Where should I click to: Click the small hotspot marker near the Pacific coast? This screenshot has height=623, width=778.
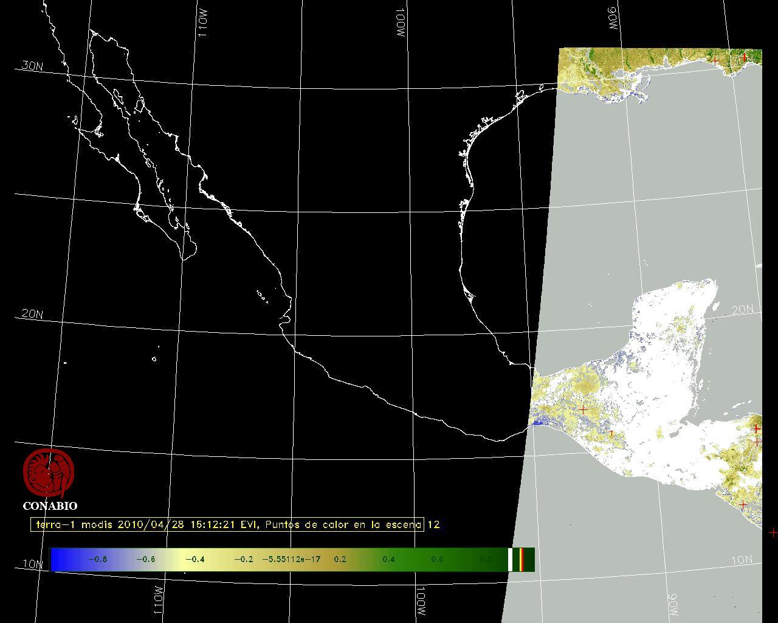(611, 433)
